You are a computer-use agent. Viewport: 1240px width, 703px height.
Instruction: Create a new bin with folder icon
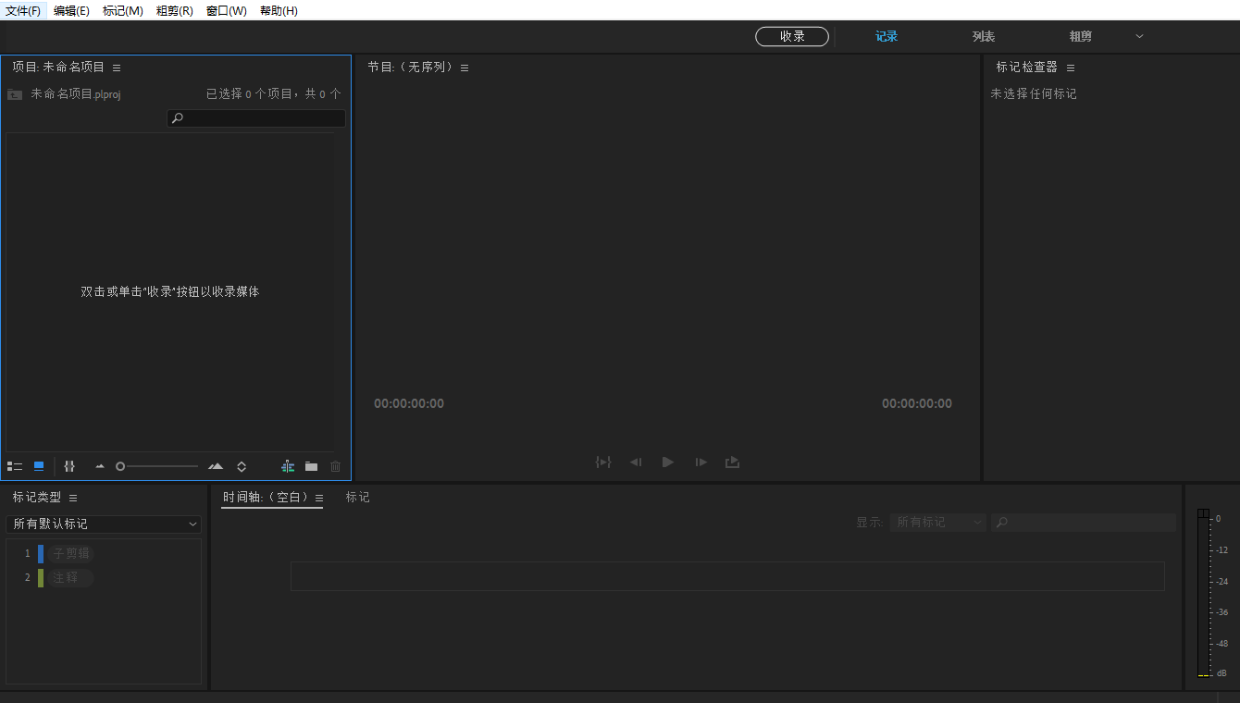point(311,466)
